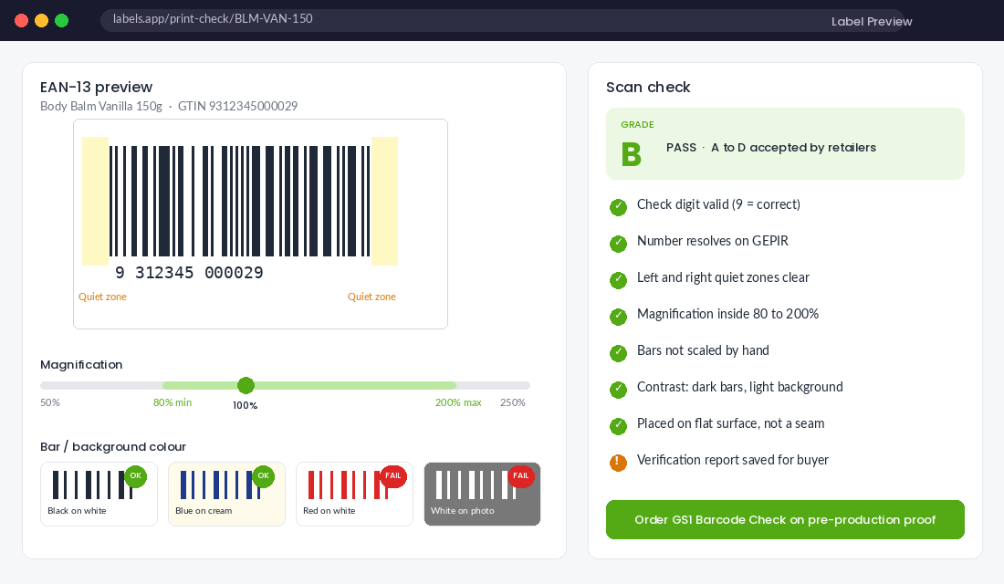Viewport: 1004px width, 584px height.
Task: Choose the White on photo colour option
Action: pos(482,495)
